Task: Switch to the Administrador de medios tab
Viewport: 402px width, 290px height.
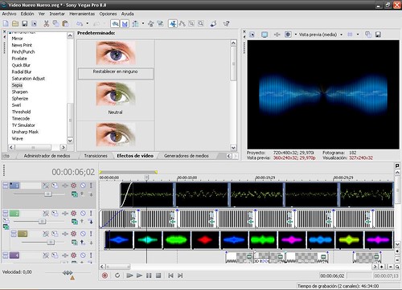Action: [x=47, y=156]
